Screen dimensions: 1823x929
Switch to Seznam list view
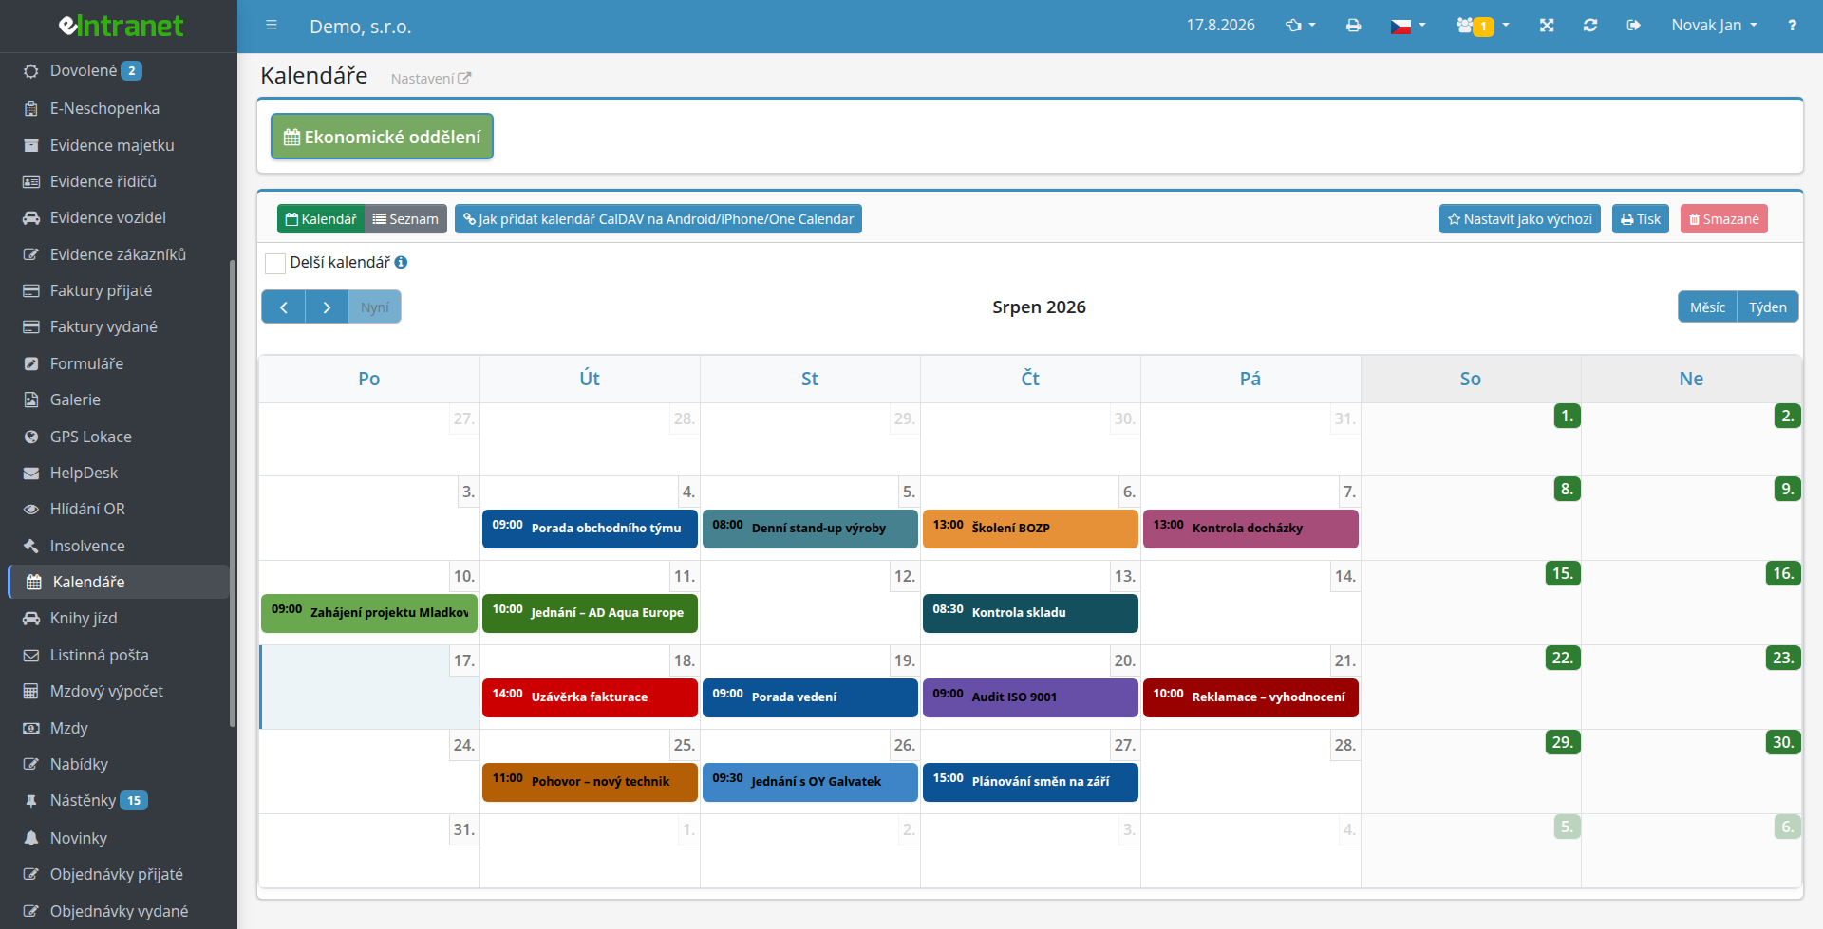(405, 219)
